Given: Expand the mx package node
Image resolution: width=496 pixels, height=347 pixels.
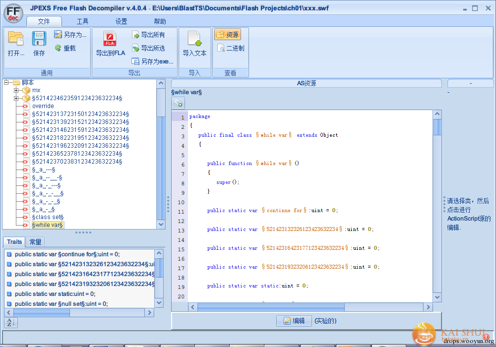Looking at the screenshot, I should (x=16, y=90).
